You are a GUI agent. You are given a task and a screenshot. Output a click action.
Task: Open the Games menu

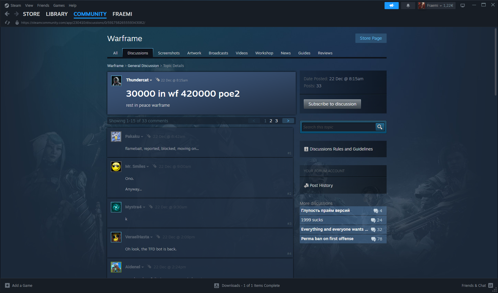pyautogui.click(x=59, y=6)
